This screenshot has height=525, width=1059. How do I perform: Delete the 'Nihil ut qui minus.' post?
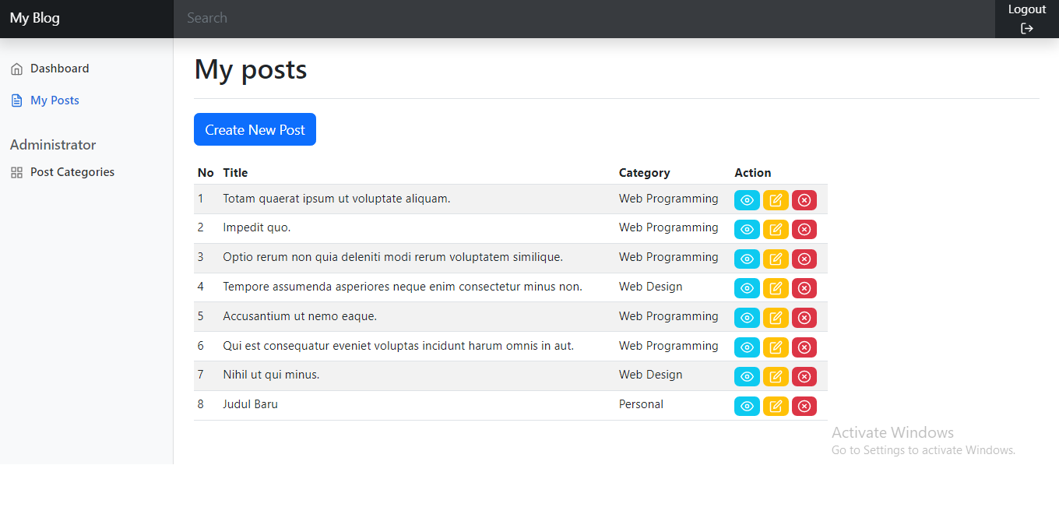coord(804,376)
